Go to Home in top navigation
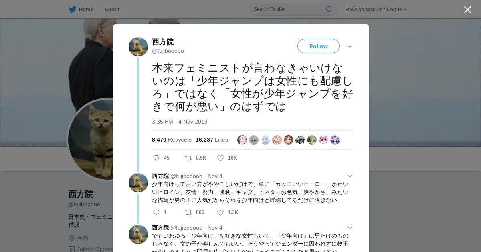This screenshot has width=481, height=252. pos(86,10)
